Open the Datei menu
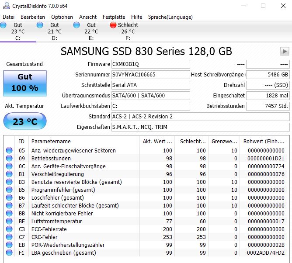Screen dimensions: 292x263 click(x=9, y=17)
